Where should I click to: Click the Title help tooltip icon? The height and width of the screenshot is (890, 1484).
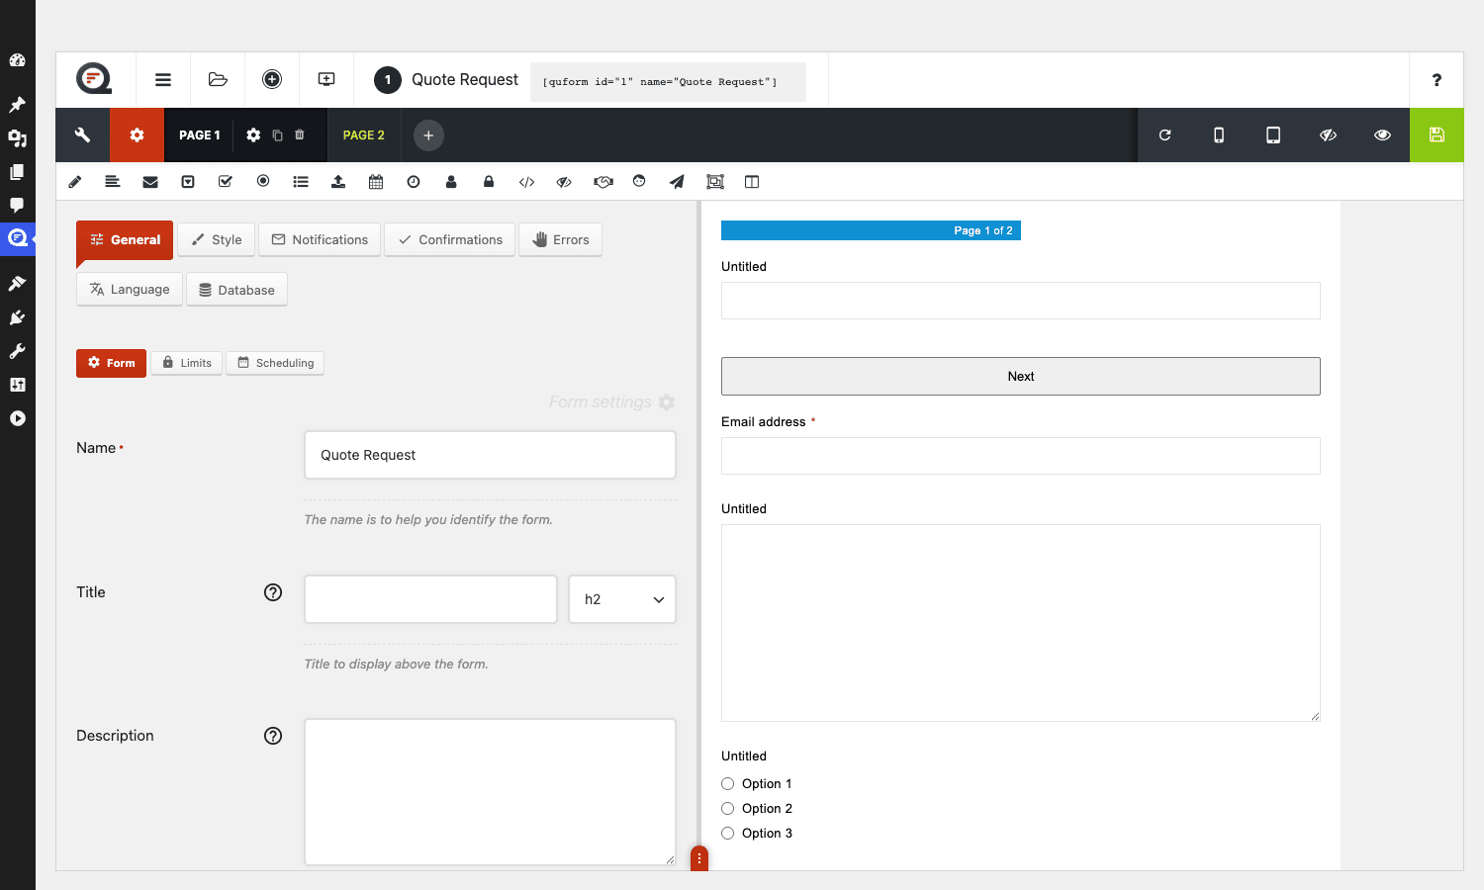pos(273,592)
